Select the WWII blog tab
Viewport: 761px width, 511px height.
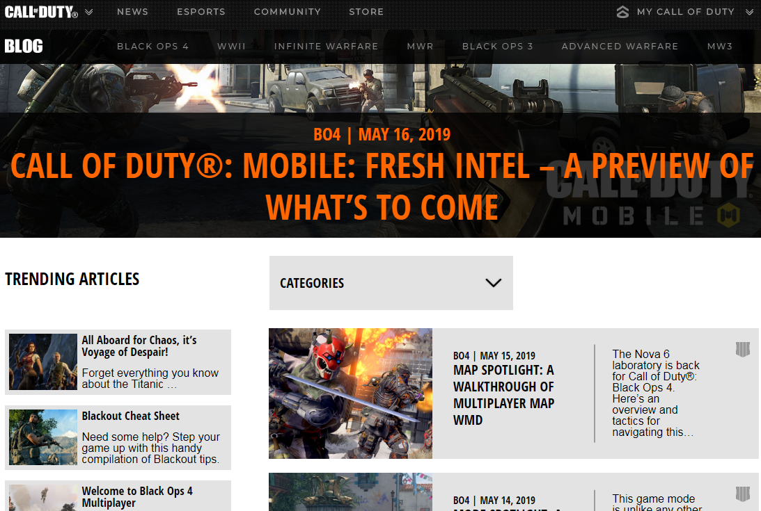click(x=232, y=46)
